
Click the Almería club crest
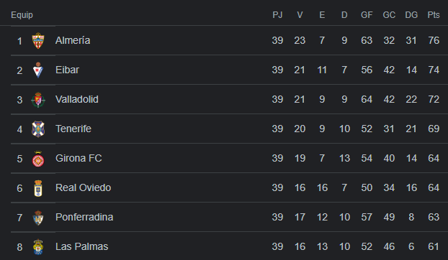tap(38, 40)
